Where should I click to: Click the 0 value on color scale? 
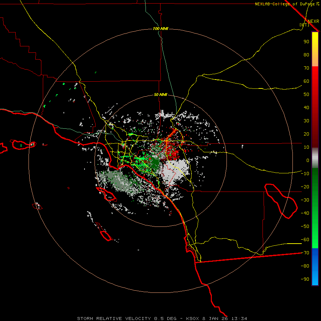click(308, 160)
